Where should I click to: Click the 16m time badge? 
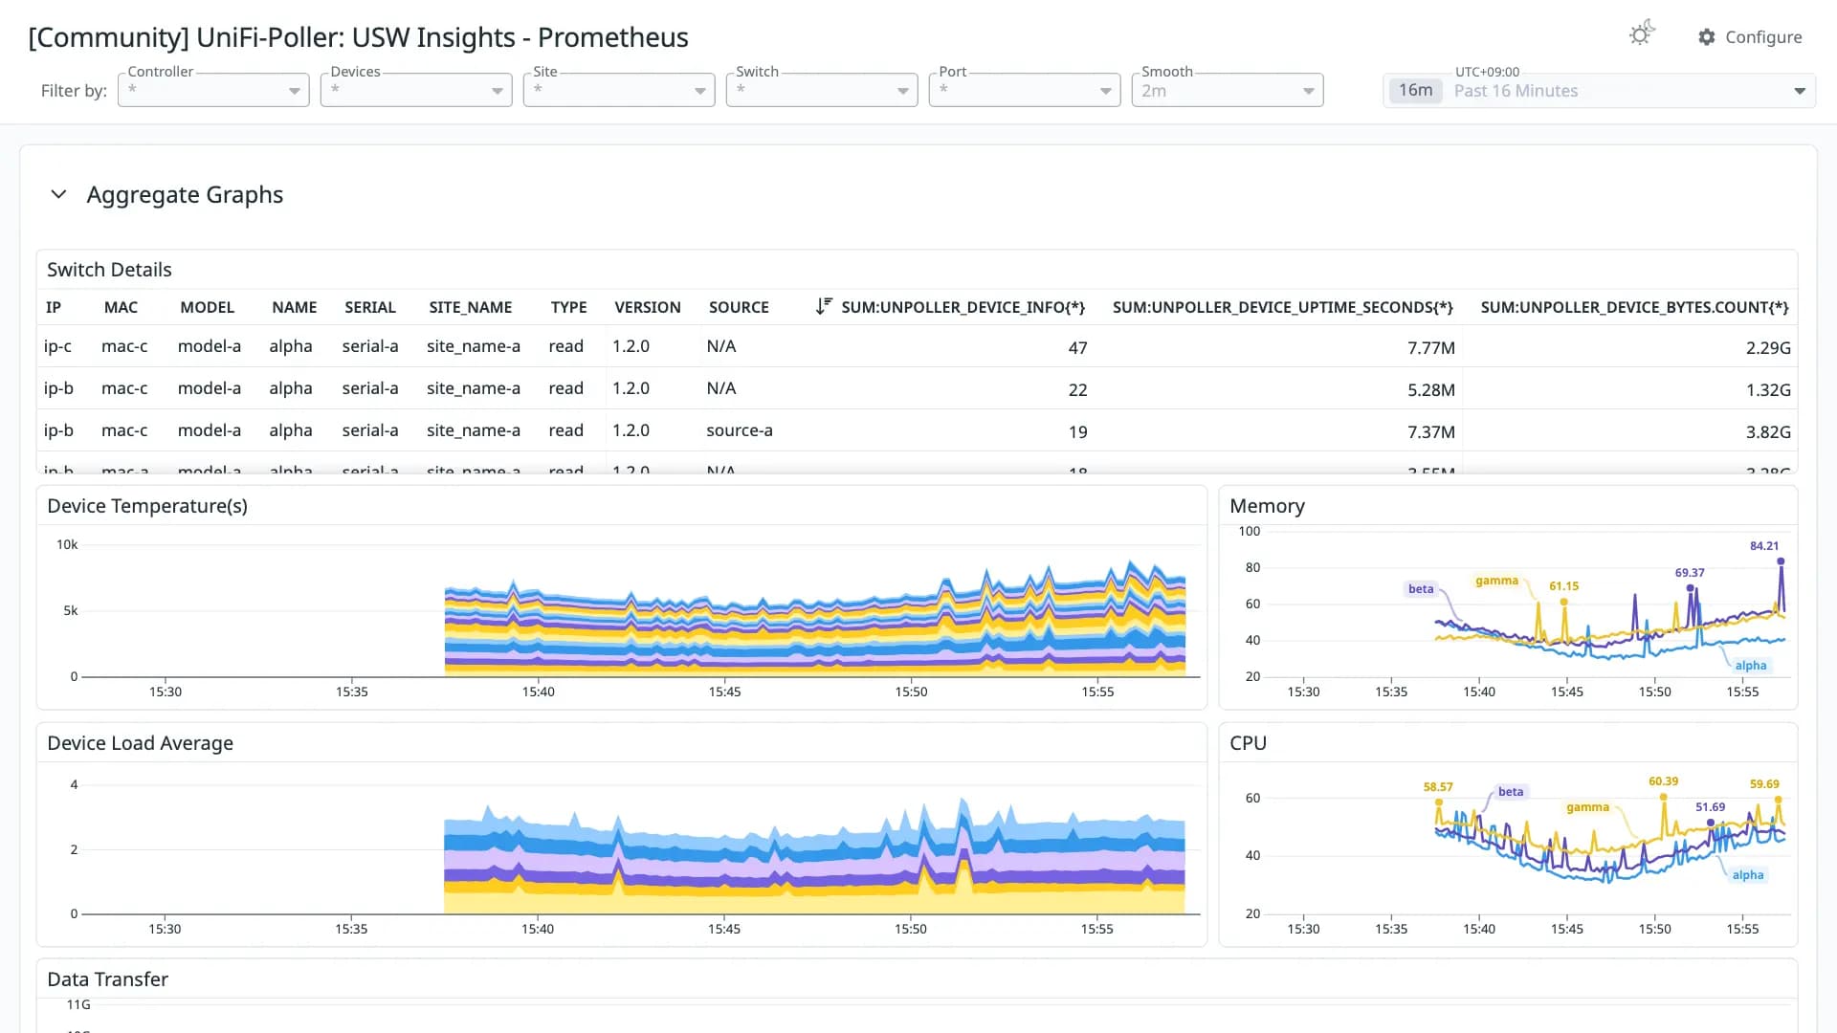[x=1416, y=90]
